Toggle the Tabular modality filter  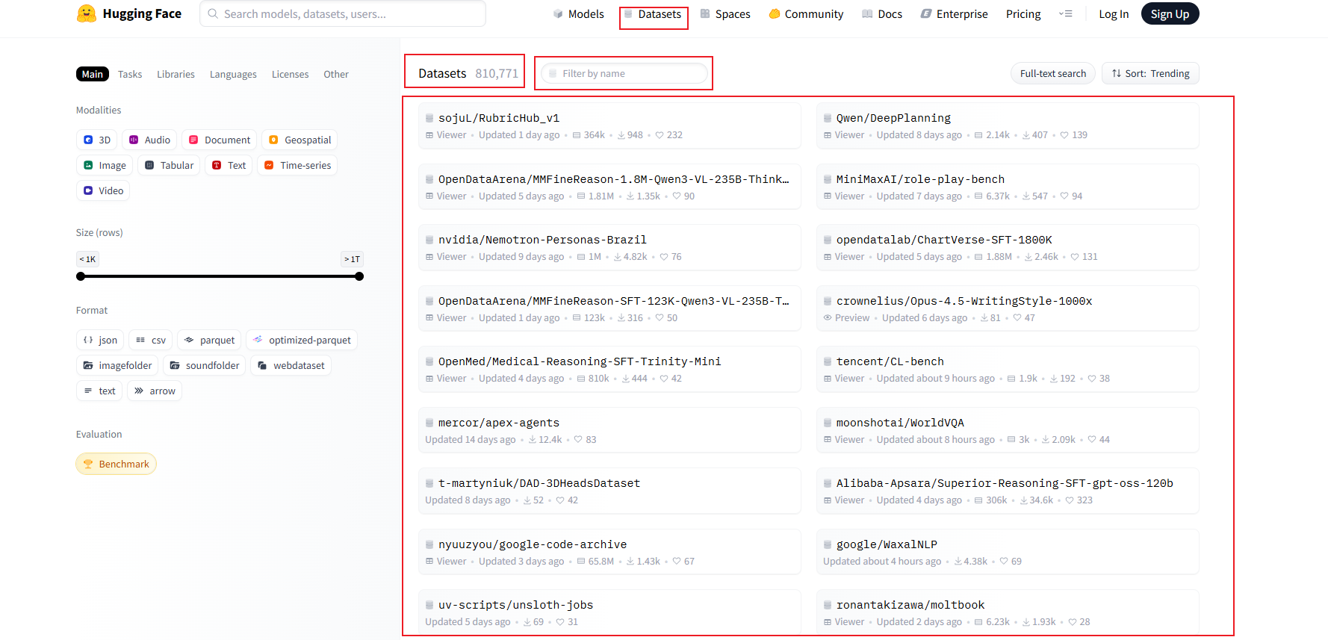coord(169,165)
